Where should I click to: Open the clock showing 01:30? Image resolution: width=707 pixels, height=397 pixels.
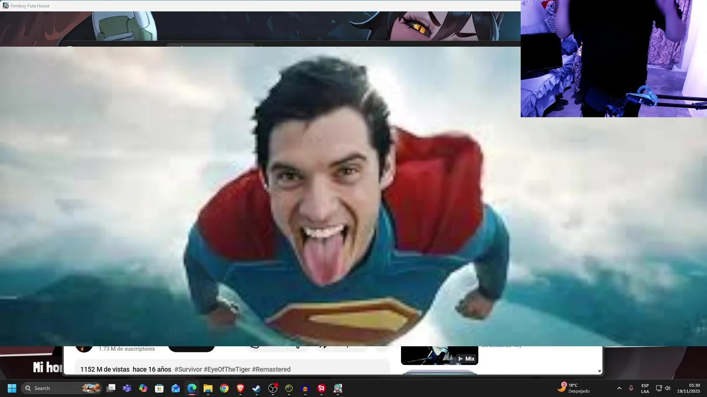[x=689, y=388]
